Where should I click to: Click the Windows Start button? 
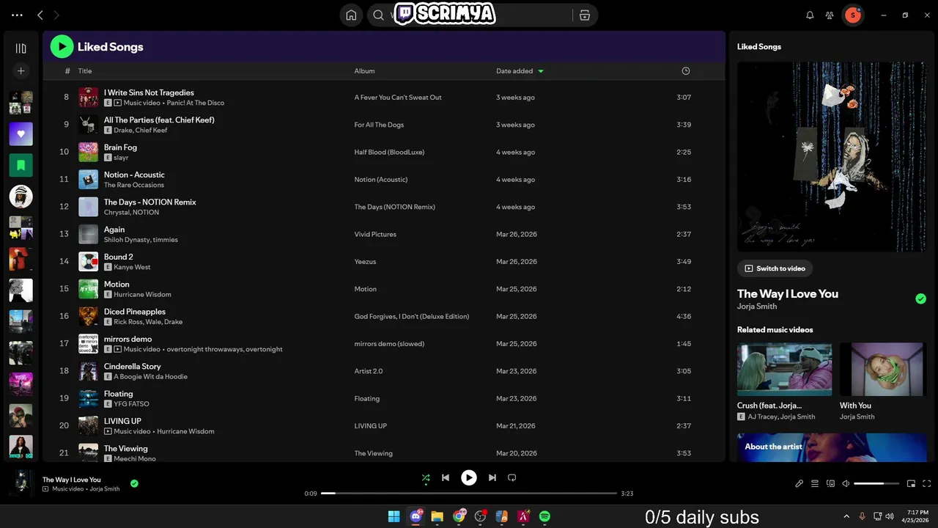click(394, 516)
